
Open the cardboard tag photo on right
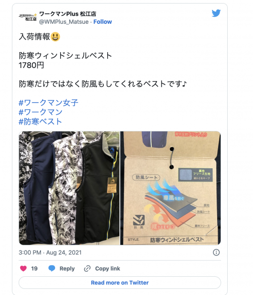click(x=171, y=188)
